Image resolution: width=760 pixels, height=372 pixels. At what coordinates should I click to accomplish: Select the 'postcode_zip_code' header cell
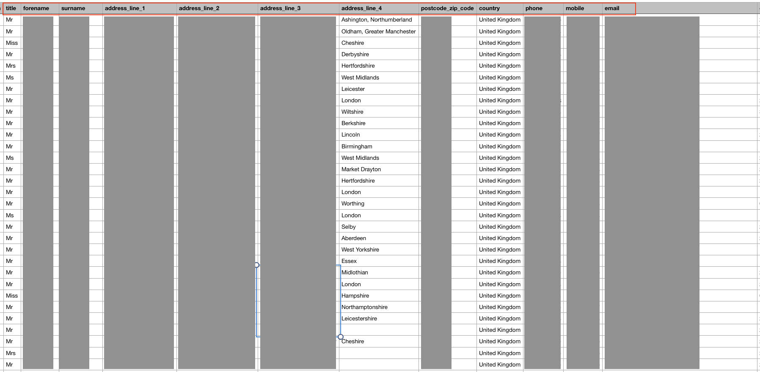[x=448, y=8]
